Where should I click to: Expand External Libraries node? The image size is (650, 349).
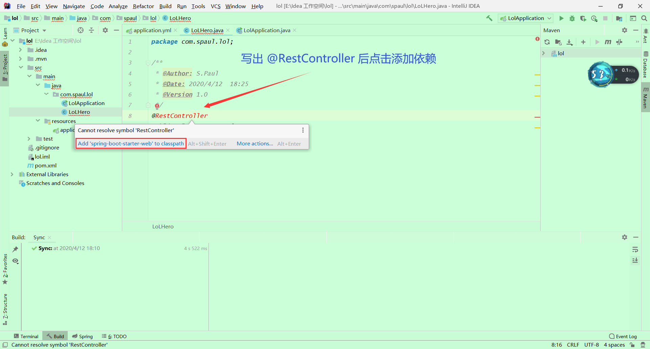pyautogui.click(x=12, y=174)
